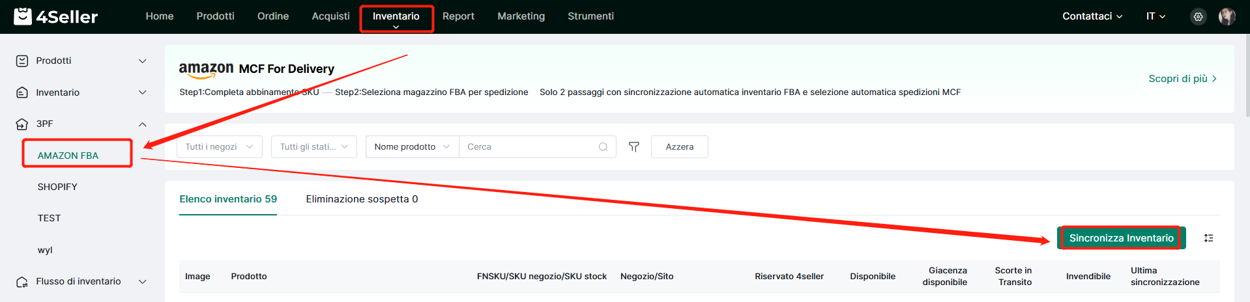Open the advanced filter funnel icon
This screenshot has height=302, width=1250.
[633, 147]
